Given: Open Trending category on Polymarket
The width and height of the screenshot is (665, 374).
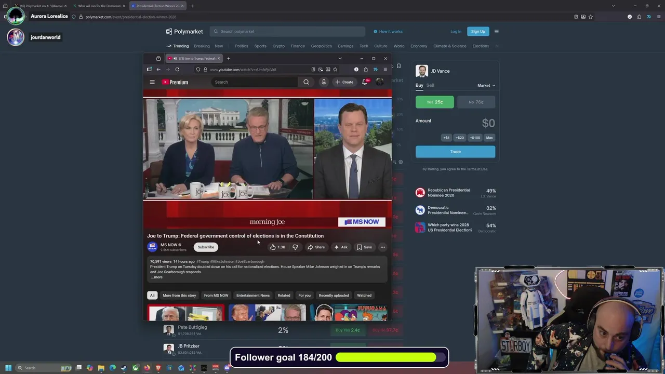Looking at the screenshot, I should tap(178, 46).
